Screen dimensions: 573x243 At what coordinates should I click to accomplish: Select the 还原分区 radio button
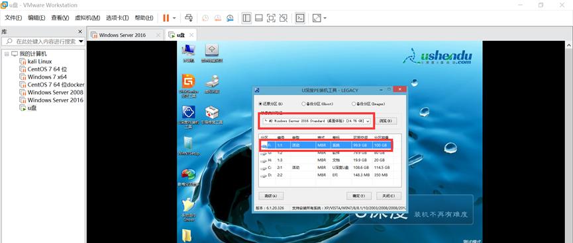(271, 104)
